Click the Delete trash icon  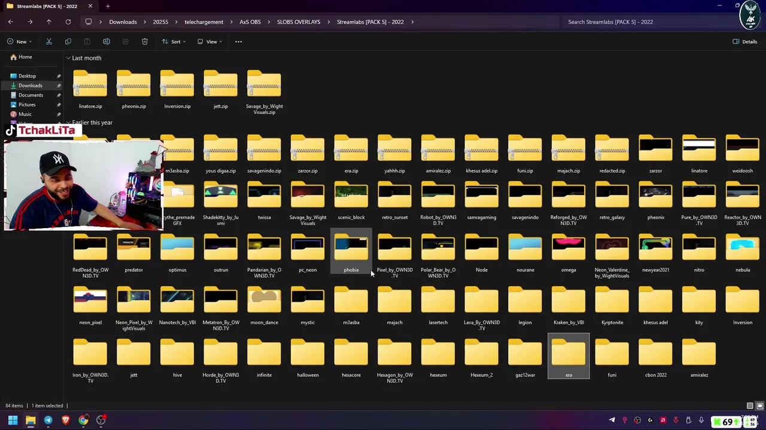point(145,42)
